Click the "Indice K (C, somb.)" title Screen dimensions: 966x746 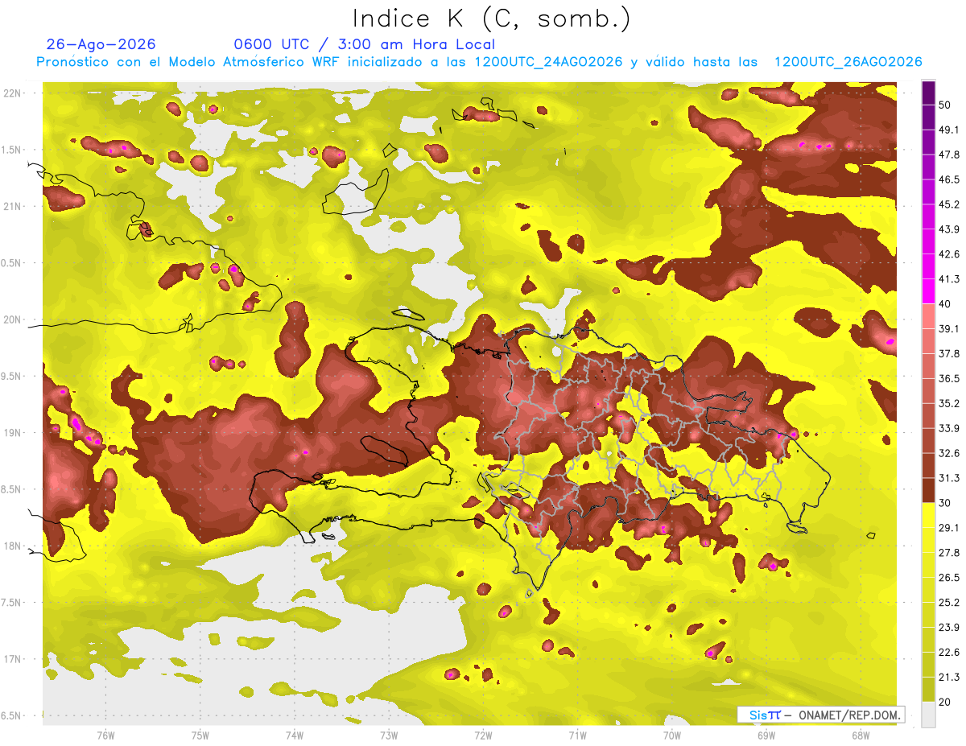pos(491,19)
